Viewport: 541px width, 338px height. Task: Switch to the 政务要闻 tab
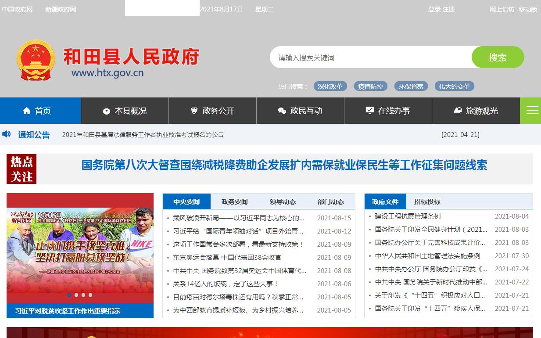point(234,201)
